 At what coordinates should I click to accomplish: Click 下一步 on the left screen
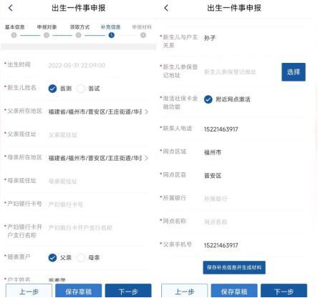click(x=128, y=291)
